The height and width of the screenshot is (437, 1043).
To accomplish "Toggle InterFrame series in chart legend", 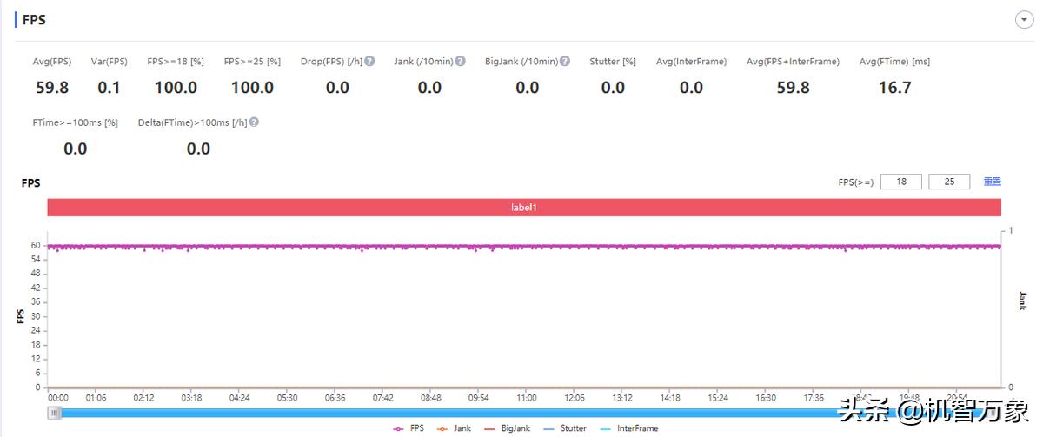I will [628, 428].
